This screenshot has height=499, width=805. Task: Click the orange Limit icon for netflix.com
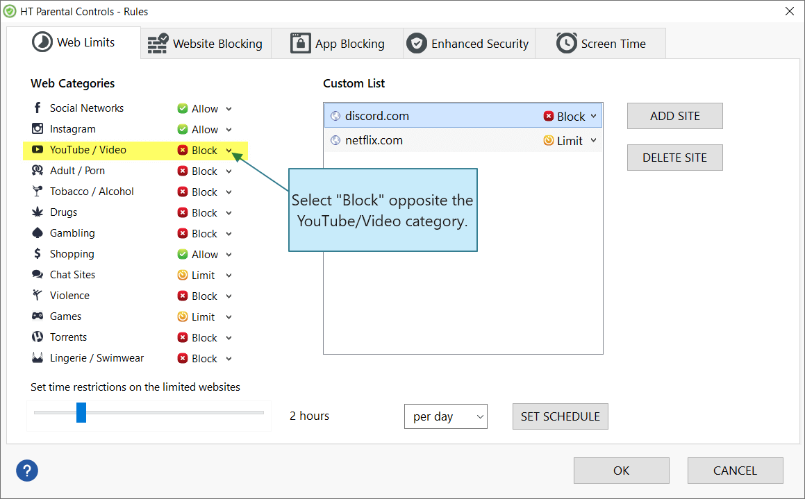(x=548, y=140)
